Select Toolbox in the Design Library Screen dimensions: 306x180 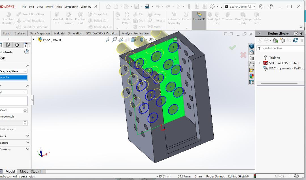[274, 58]
